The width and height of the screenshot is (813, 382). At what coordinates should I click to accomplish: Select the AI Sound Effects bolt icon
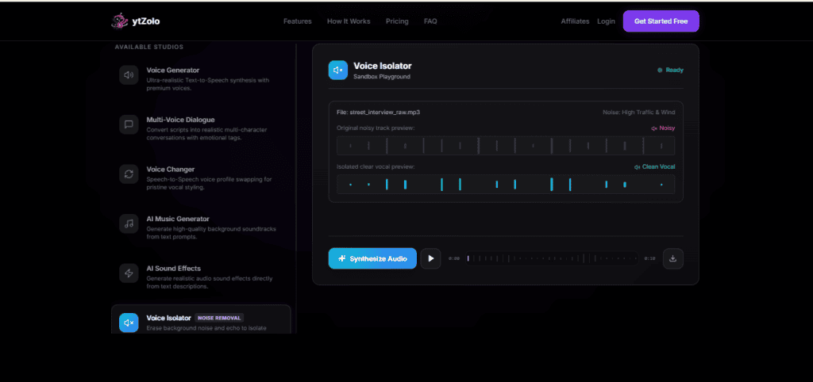(129, 273)
